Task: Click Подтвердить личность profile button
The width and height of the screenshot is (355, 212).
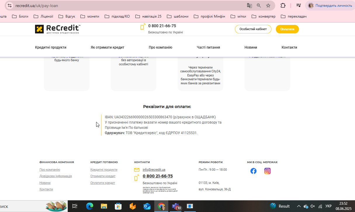Action: [330, 6]
